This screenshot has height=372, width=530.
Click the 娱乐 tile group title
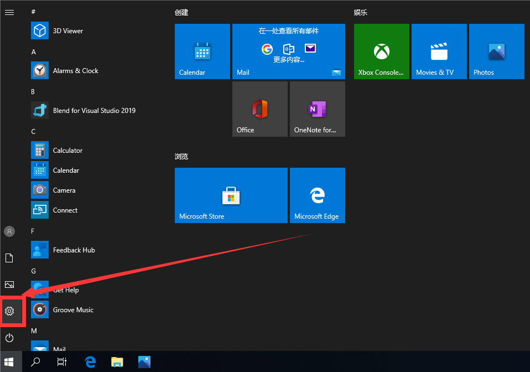coord(361,13)
